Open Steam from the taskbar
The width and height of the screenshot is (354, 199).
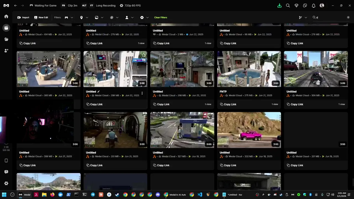pyautogui.click(x=117, y=195)
